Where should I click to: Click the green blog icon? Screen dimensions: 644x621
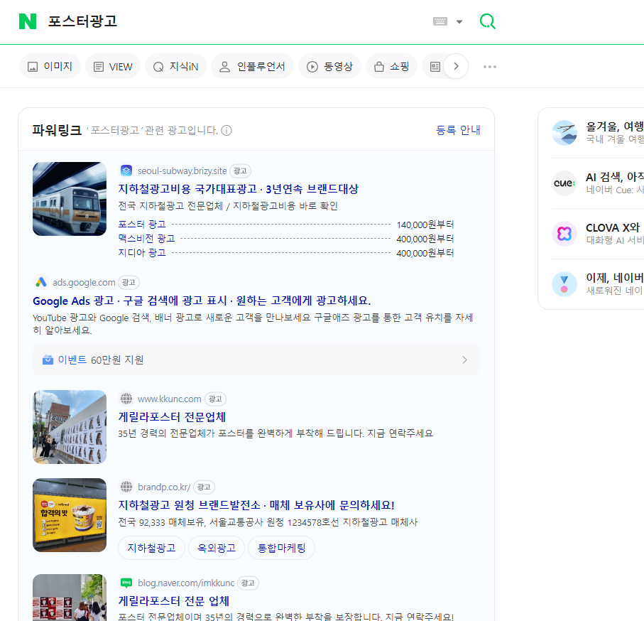point(126,583)
